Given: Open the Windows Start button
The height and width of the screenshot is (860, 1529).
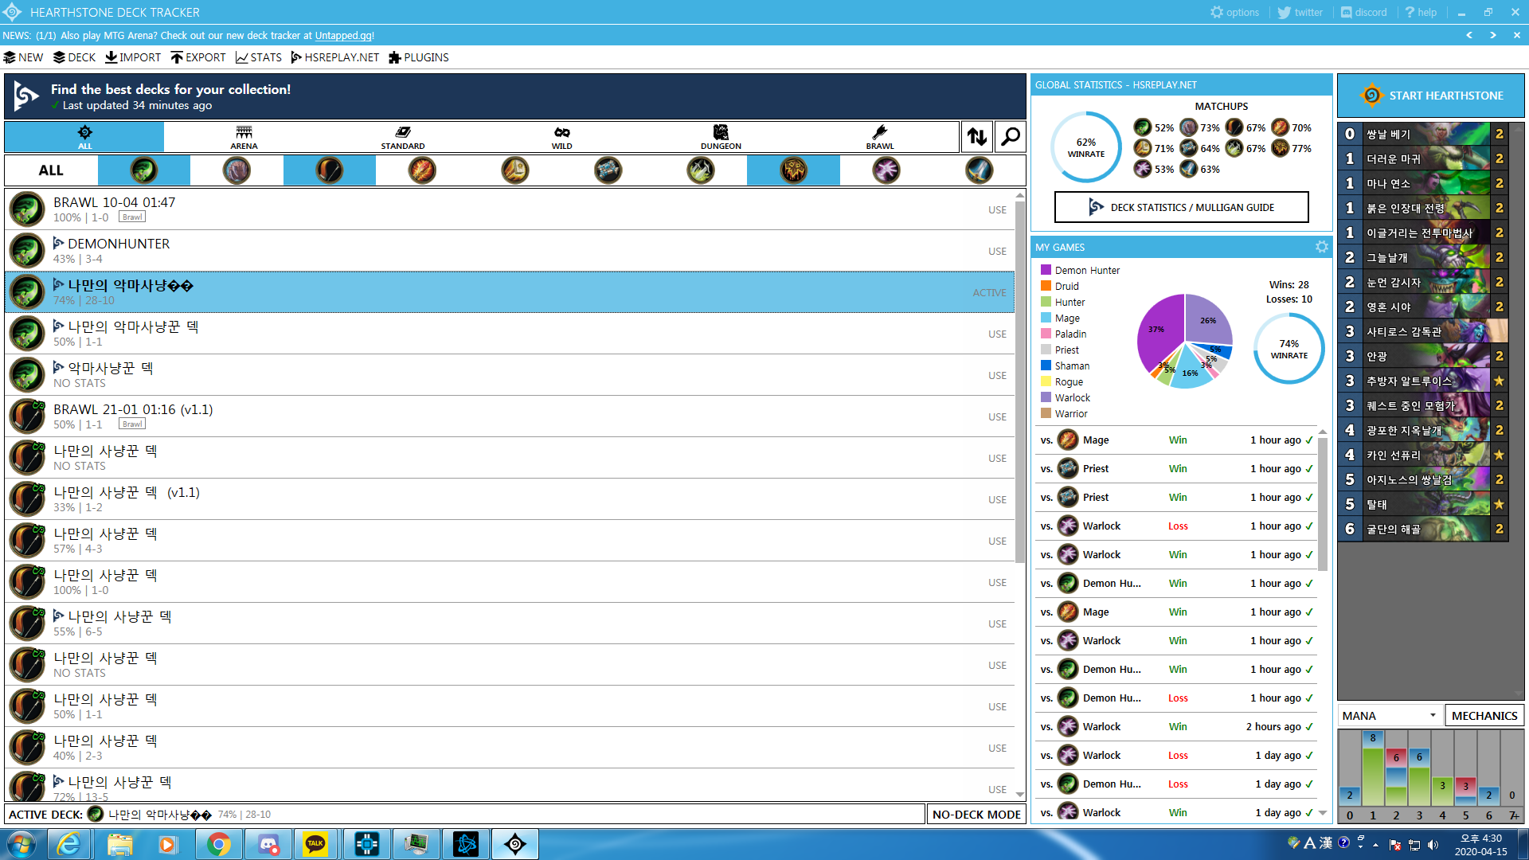Looking at the screenshot, I should [x=22, y=844].
